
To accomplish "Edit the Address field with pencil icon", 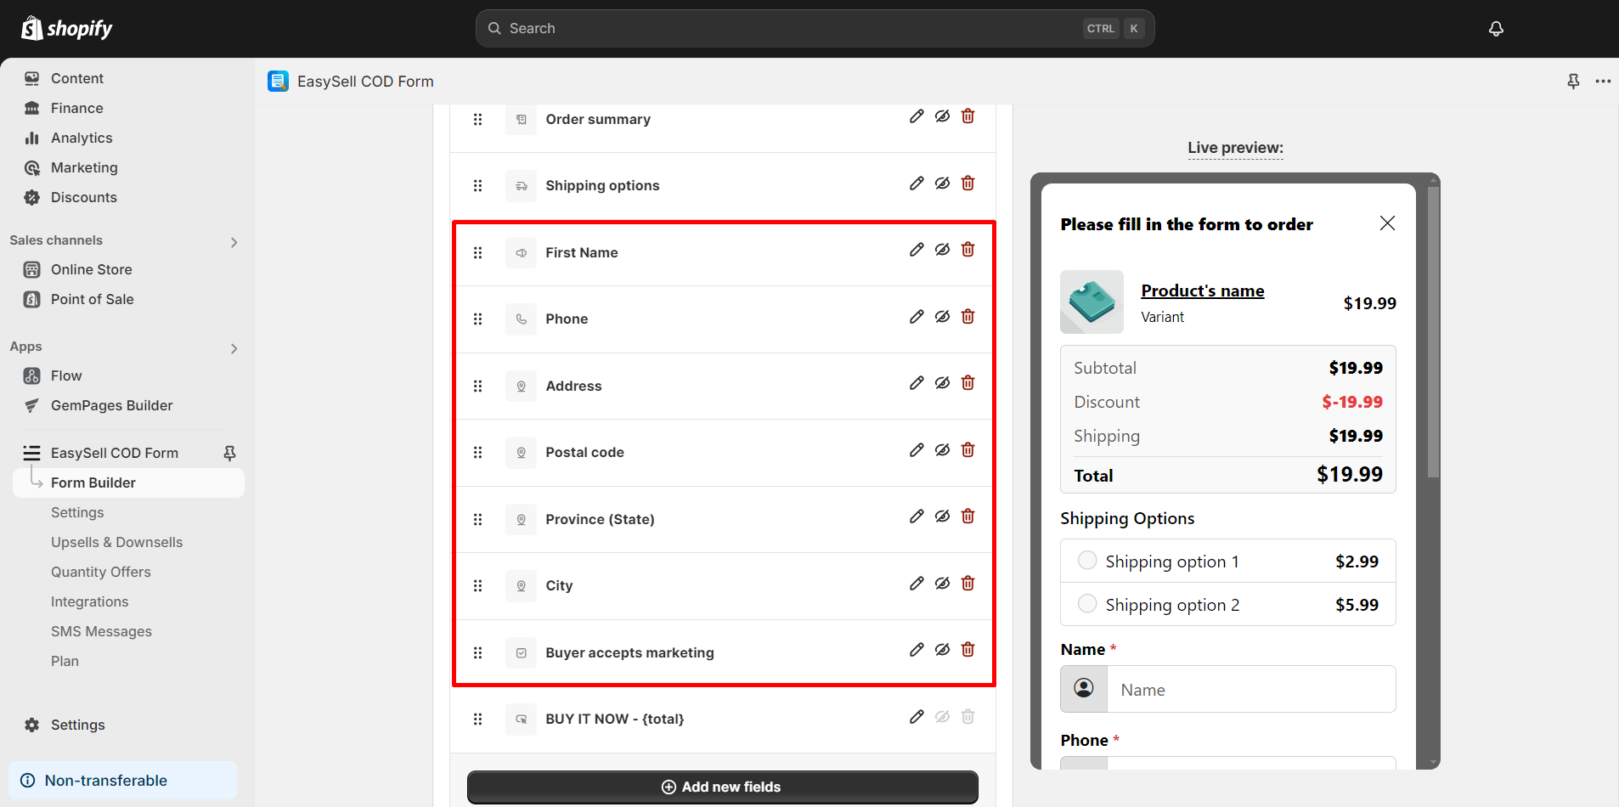I will click(917, 382).
